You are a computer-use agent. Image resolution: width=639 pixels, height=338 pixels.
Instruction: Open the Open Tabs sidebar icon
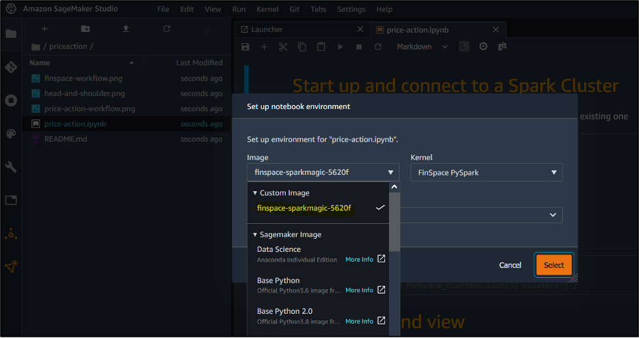click(x=11, y=200)
